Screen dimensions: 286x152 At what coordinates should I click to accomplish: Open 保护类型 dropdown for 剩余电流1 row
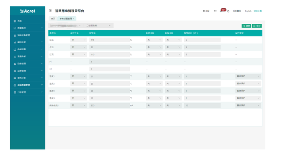pyautogui.click(x=248, y=105)
